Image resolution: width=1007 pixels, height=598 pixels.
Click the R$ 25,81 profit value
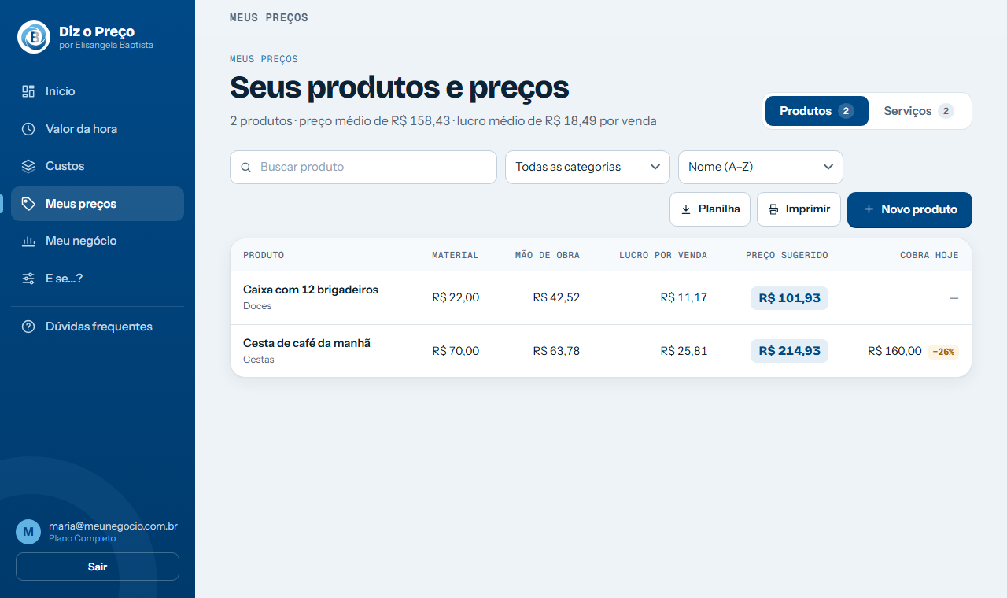(684, 351)
